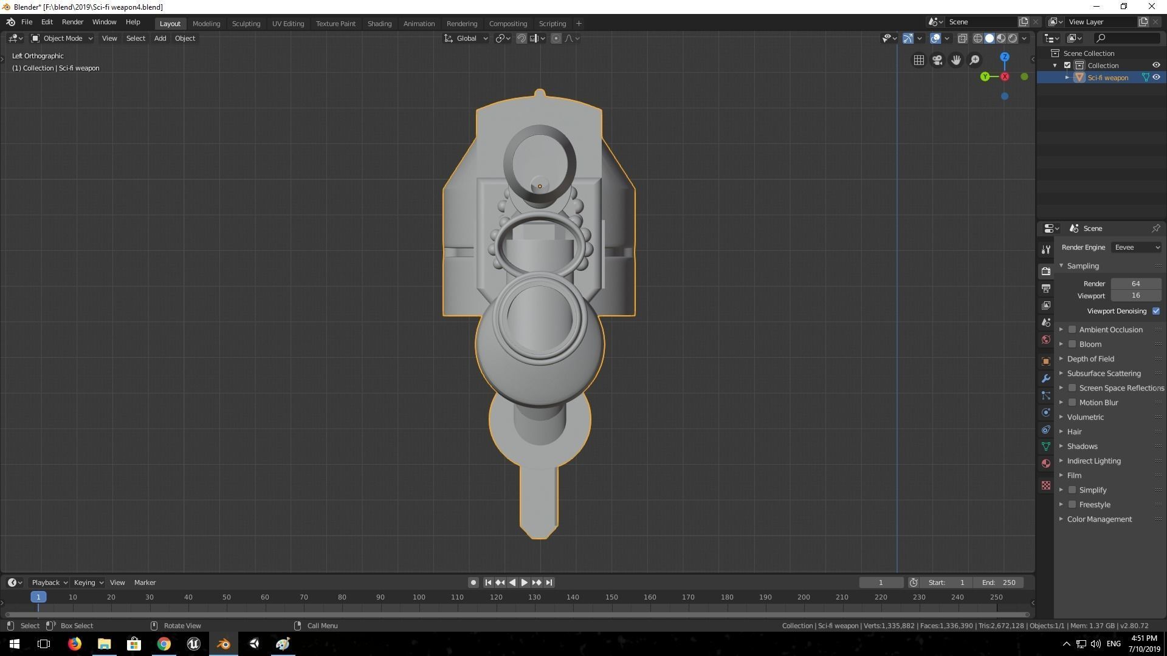Open the Output properties tab
Image resolution: width=1167 pixels, height=656 pixels.
click(x=1045, y=289)
